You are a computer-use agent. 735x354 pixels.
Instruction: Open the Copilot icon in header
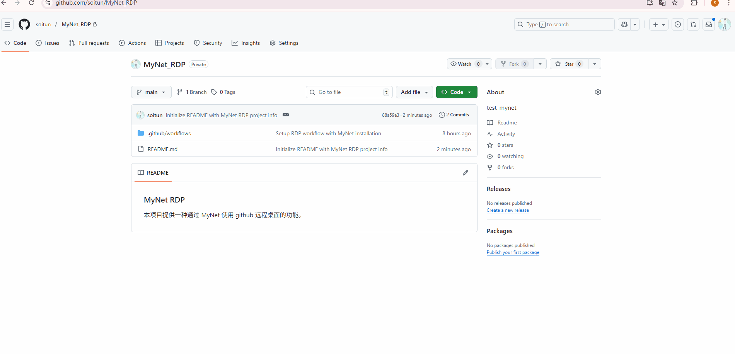[624, 24]
